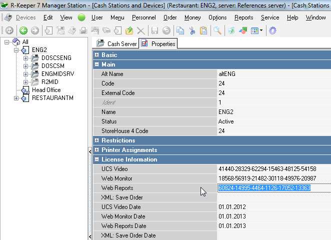Open the grid view dropdown arrow
Image resolution: width=331 pixels, height=240 pixels.
click(x=261, y=30)
